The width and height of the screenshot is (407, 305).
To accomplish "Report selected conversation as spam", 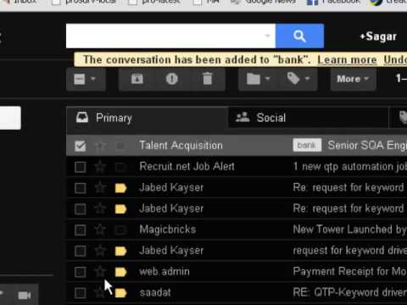I will 172,79.
